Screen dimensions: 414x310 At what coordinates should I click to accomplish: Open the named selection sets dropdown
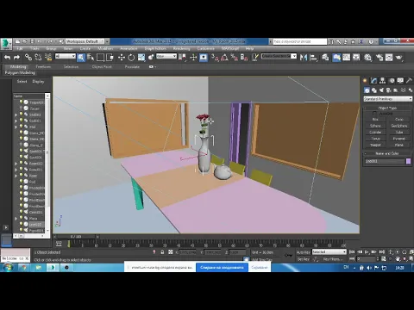tap(279, 56)
